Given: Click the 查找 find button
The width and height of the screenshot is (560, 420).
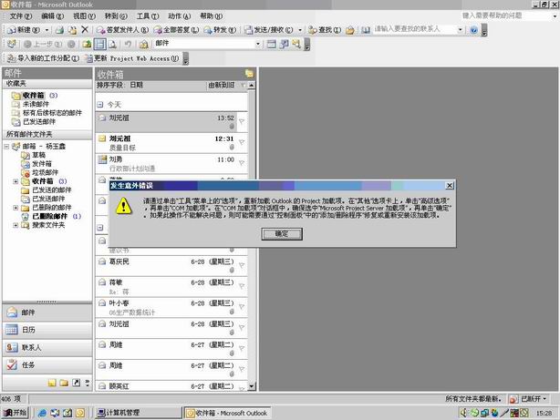Looking at the screenshot, I should [x=325, y=30].
